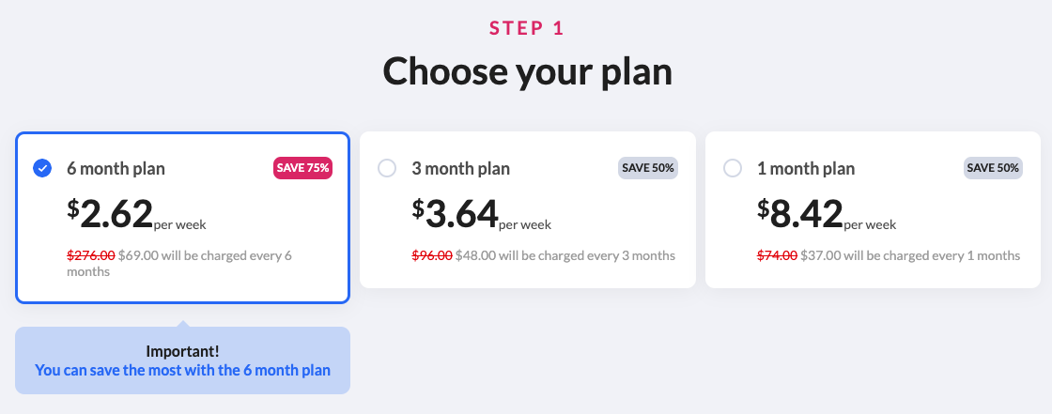Click the 1 month plan title text

tap(806, 169)
